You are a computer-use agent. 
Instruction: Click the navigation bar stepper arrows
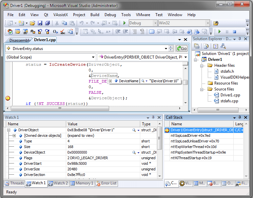[170, 48]
